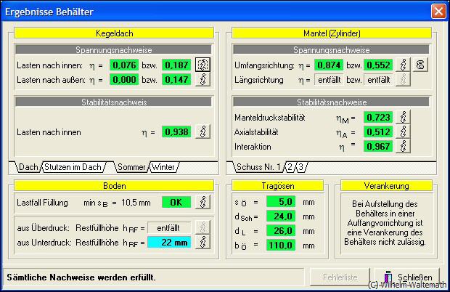Image resolution: width=450 pixels, height=292 pixels.
Task: Click the 0,938 stability value field
Action: pyautogui.click(x=175, y=132)
